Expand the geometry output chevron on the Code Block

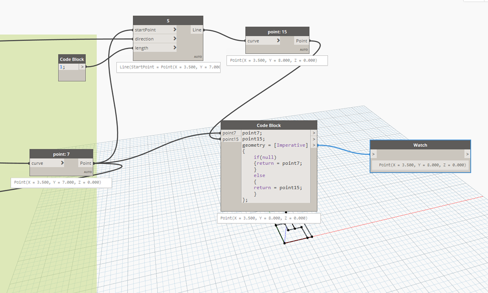tap(314, 145)
